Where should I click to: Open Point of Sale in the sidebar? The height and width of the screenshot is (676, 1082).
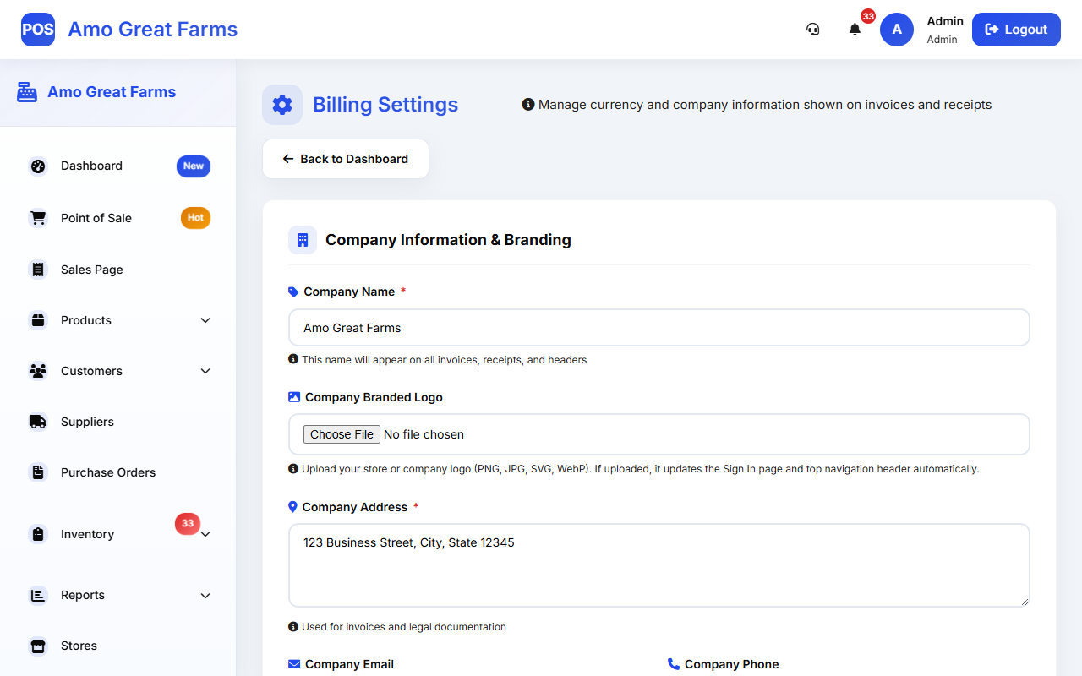(x=118, y=218)
